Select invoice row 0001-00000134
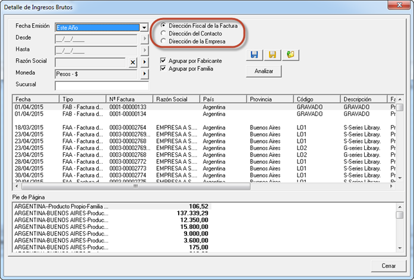The height and width of the screenshot is (280, 414). [204, 114]
